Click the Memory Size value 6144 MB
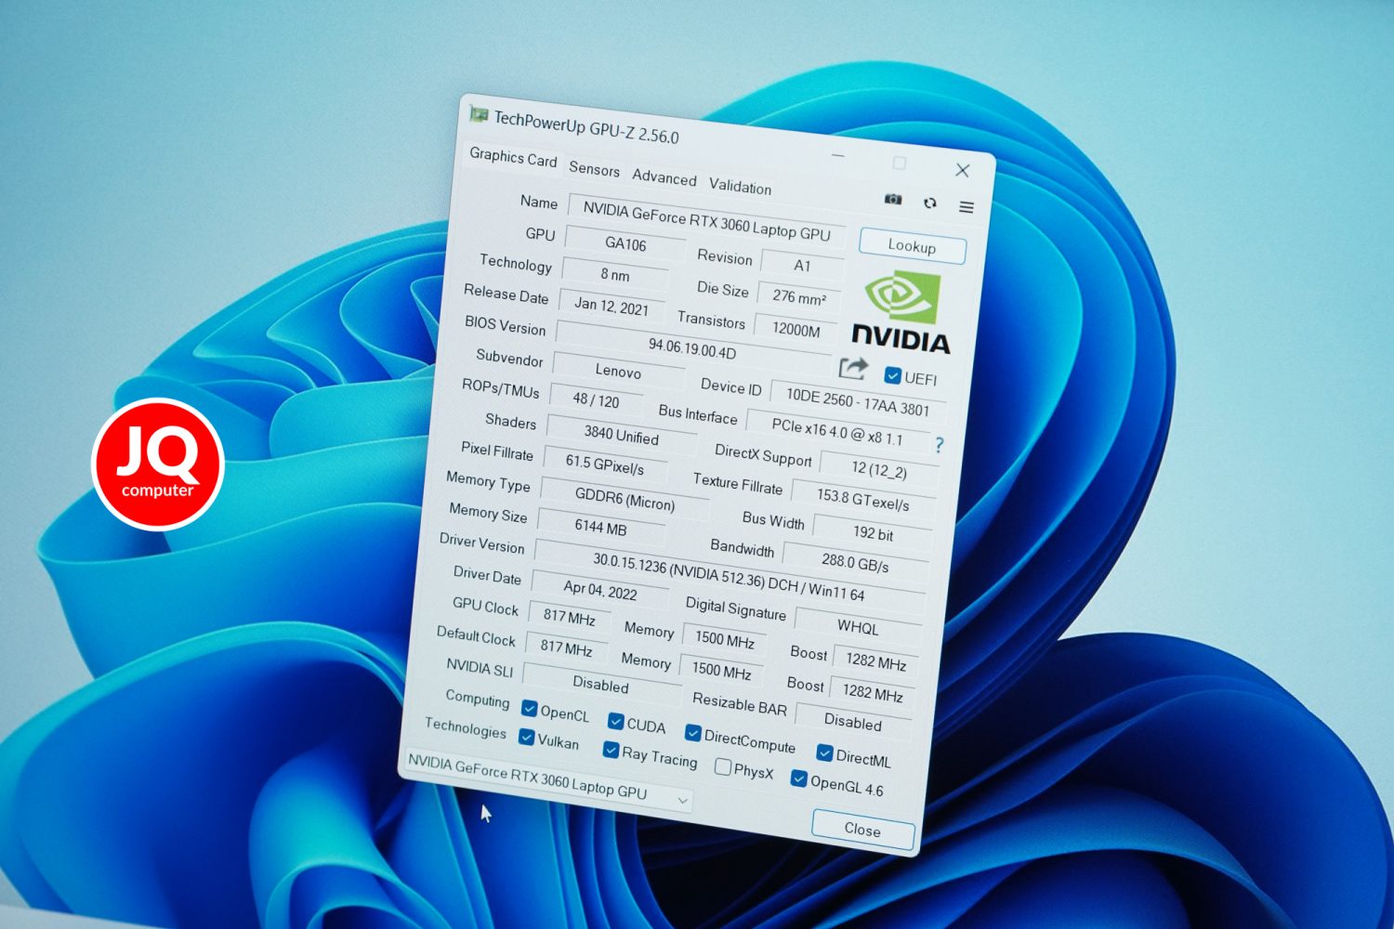This screenshot has width=1394, height=929. point(601,527)
